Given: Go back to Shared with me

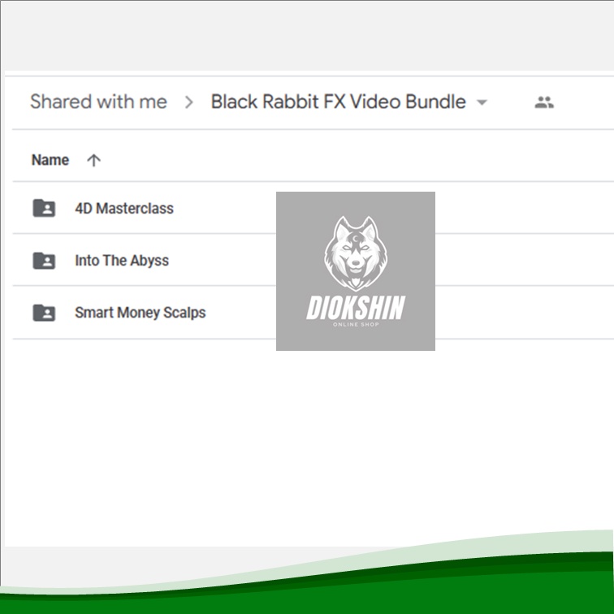Looking at the screenshot, I should click(99, 102).
